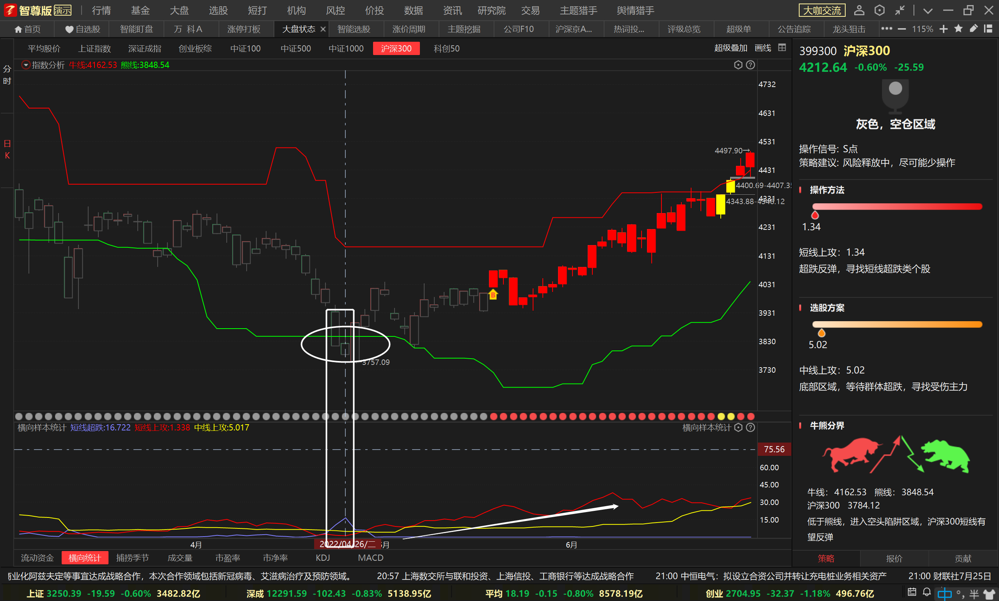Open the IME skin shirt icon

[989, 594]
